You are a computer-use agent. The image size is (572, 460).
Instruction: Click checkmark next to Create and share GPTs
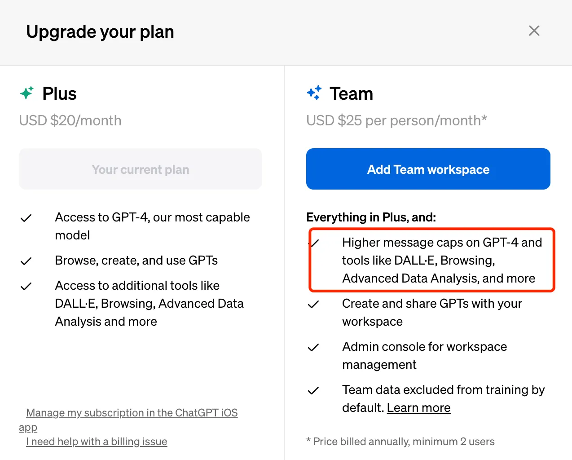[313, 304]
